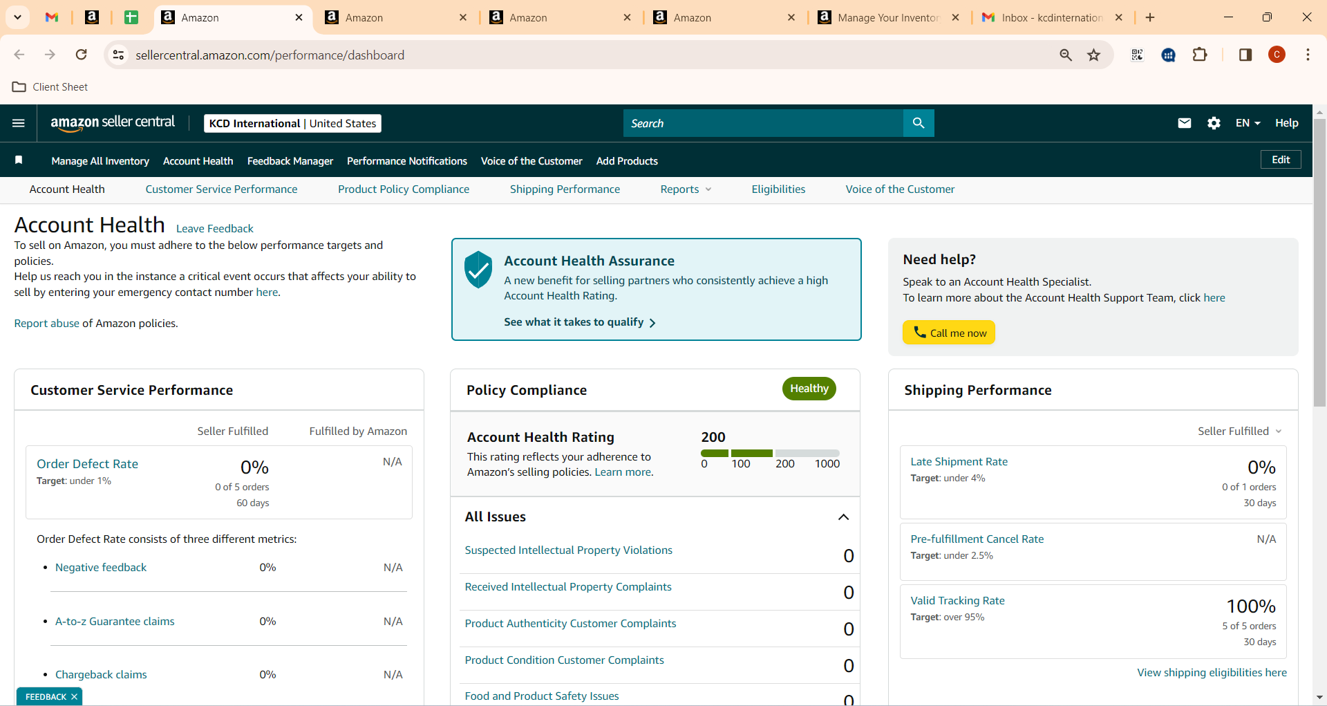Click the Help link in the header

tap(1286, 123)
